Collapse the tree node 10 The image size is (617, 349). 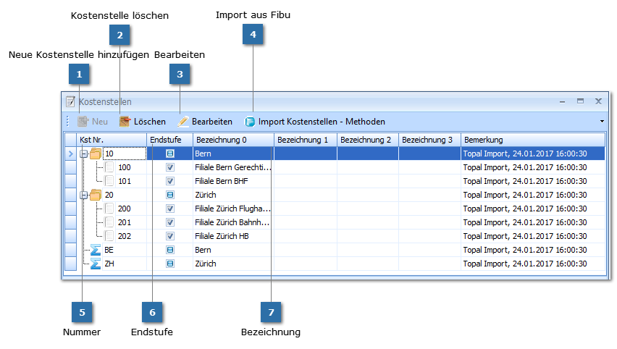pyautogui.click(x=83, y=154)
